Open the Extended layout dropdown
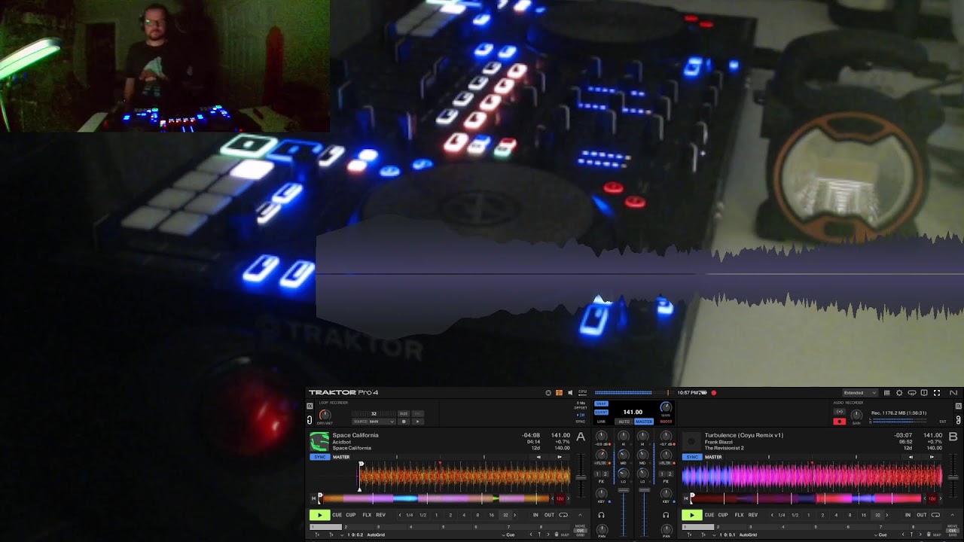 coord(860,393)
